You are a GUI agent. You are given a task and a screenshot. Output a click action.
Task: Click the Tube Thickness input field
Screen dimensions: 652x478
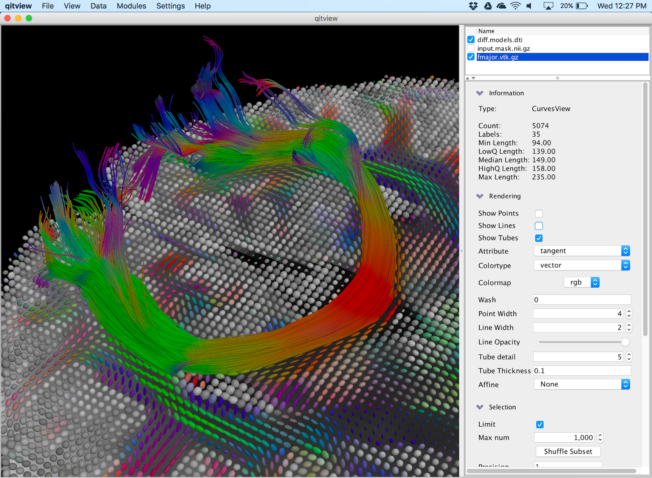tap(582, 371)
